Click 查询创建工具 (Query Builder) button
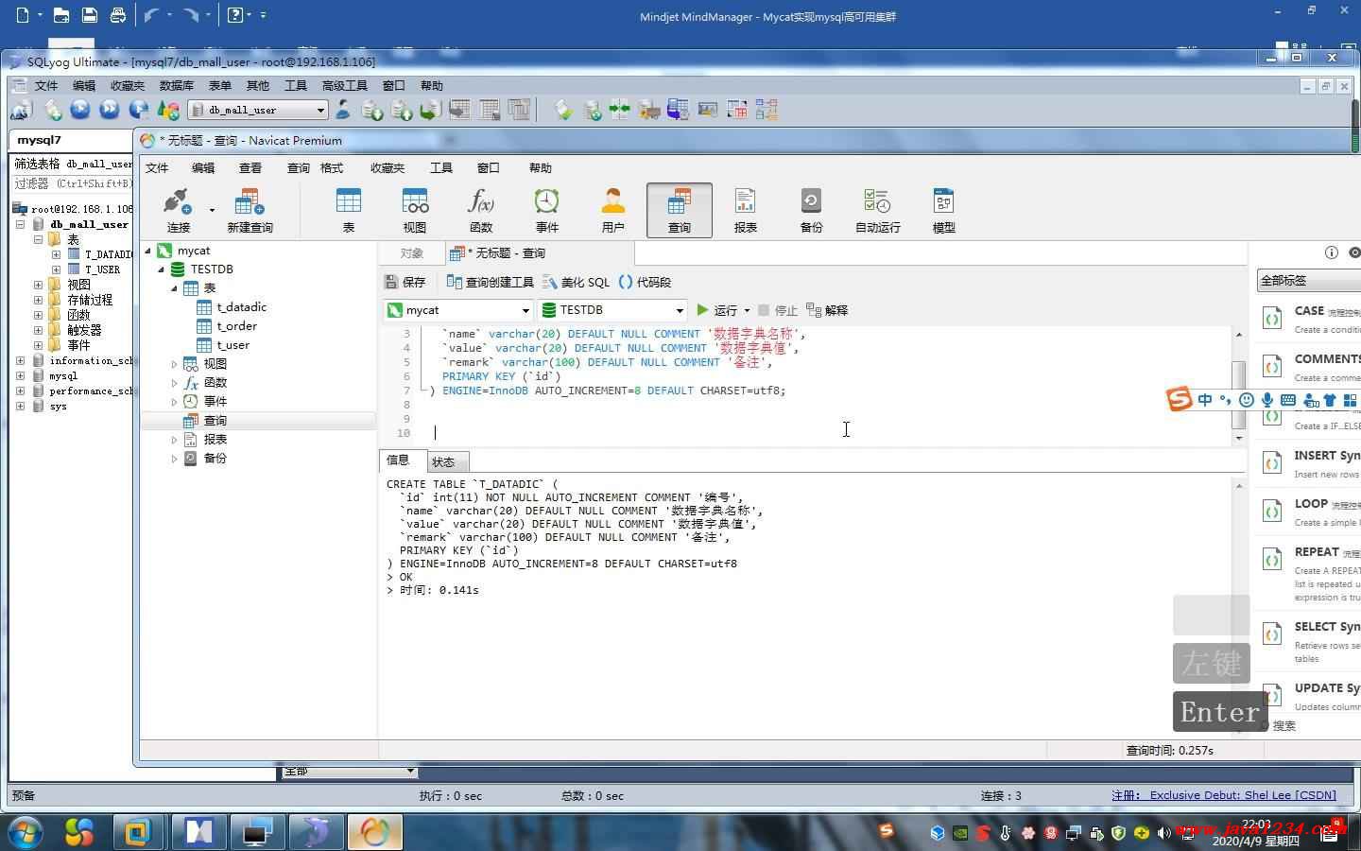This screenshot has width=1361, height=851. (490, 282)
